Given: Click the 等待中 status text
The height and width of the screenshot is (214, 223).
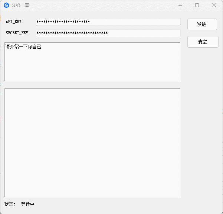Looking at the screenshot, I should [27, 204].
